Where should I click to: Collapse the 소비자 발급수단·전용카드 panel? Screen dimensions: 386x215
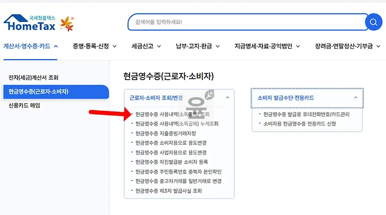(x=355, y=97)
